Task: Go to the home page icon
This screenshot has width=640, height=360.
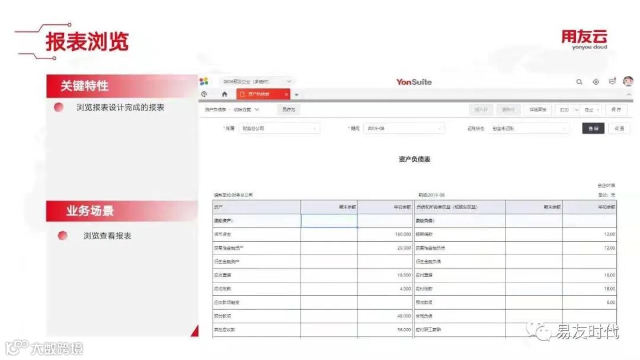Action: (x=225, y=94)
